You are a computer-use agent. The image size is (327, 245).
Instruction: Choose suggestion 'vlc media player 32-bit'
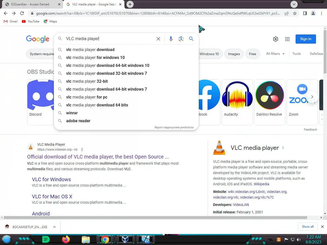click(x=126, y=81)
